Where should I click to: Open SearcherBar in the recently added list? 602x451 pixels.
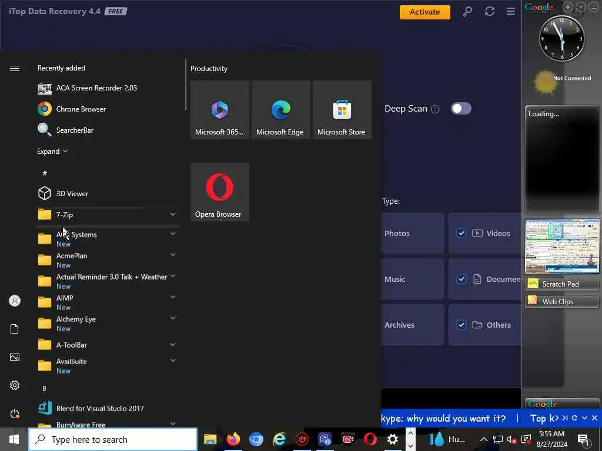tap(108, 130)
